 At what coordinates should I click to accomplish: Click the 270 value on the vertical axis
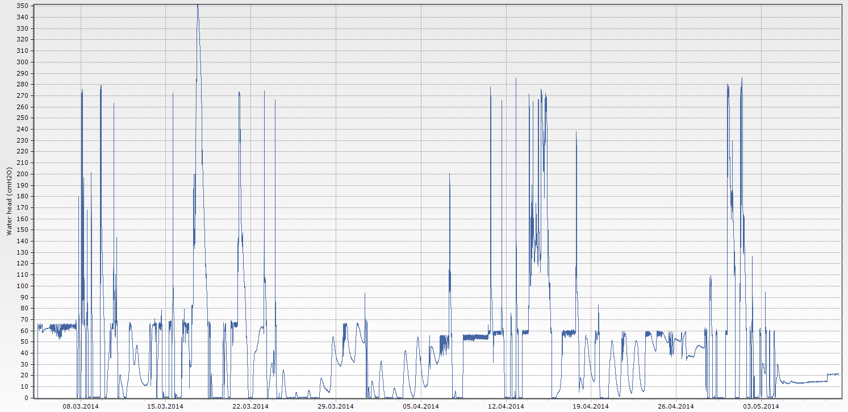click(x=23, y=95)
